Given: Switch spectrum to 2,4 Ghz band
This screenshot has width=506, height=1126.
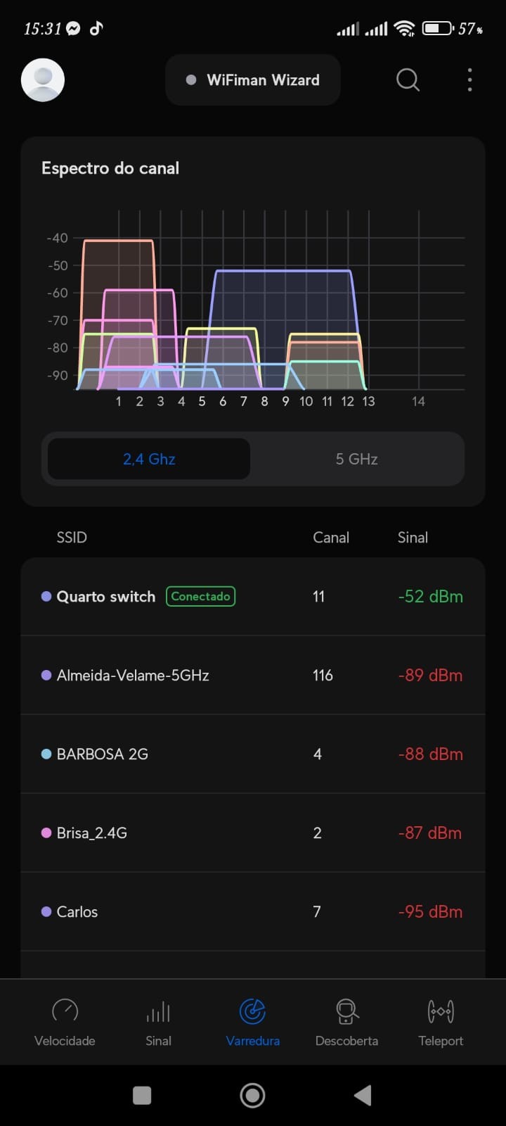Looking at the screenshot, I should [x=149, y=460].
